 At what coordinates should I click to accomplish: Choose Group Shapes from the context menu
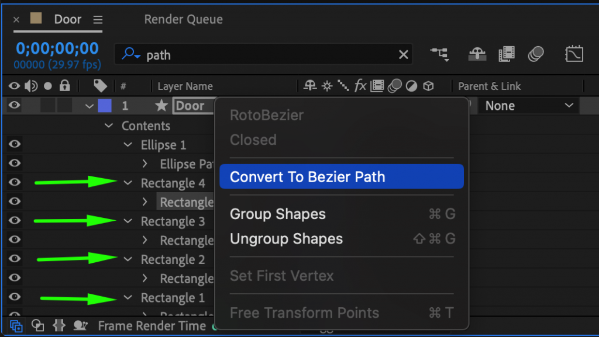click(278, 214)
